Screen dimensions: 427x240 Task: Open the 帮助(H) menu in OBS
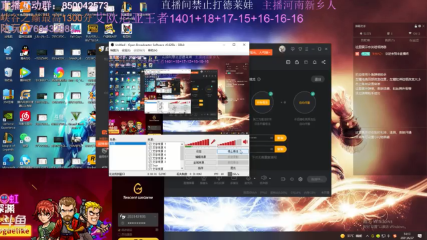pyautogui.click(x=153, y=51)
